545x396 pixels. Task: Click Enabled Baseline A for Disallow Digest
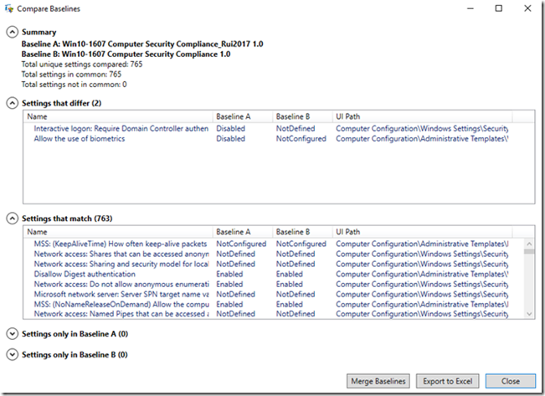(x=229, y=274)
